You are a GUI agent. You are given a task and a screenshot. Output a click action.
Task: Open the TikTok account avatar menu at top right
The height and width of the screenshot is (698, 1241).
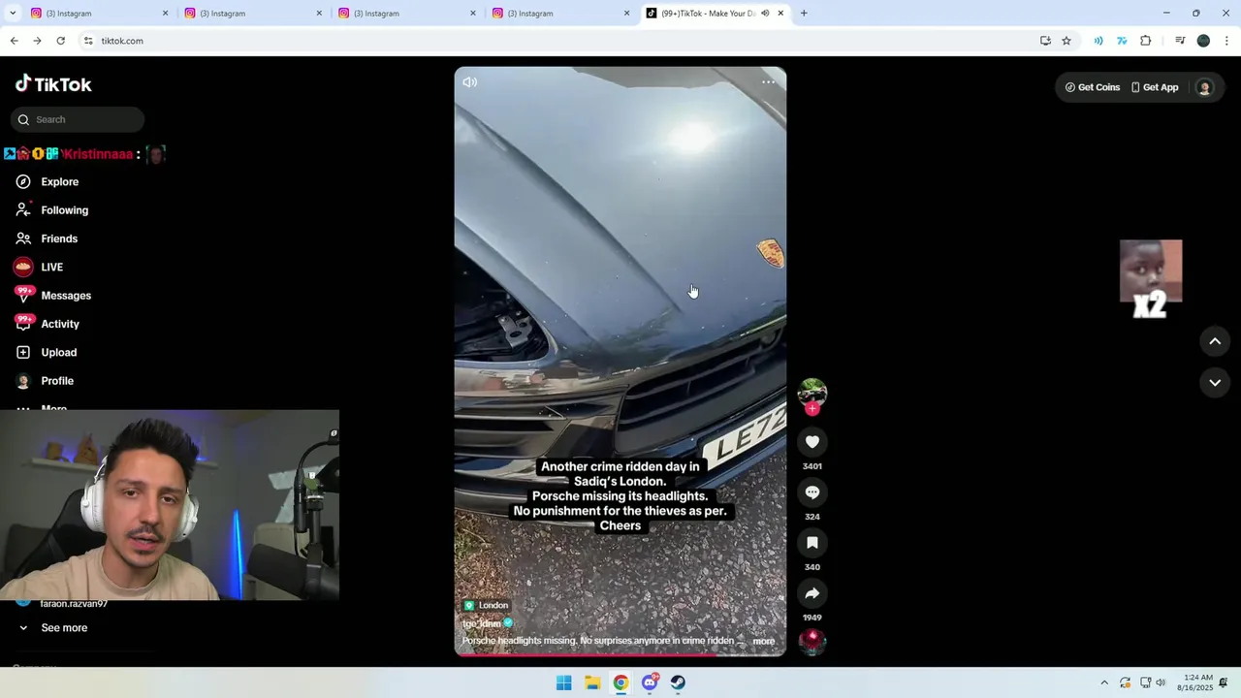click(1204, 87)
